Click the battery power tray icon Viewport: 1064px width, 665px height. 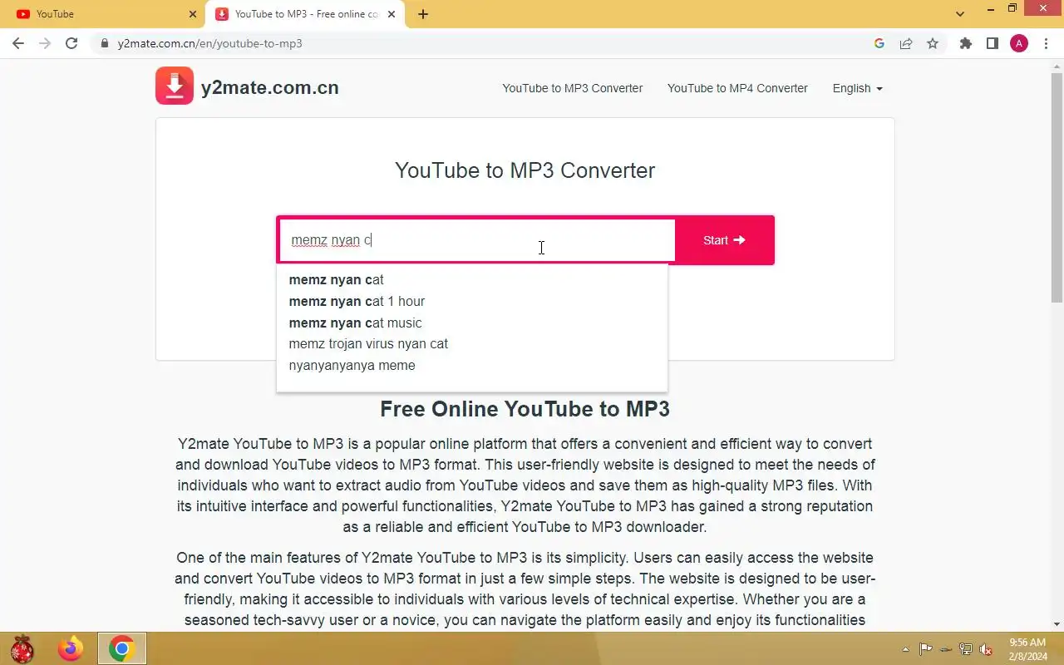pos(946,649)
